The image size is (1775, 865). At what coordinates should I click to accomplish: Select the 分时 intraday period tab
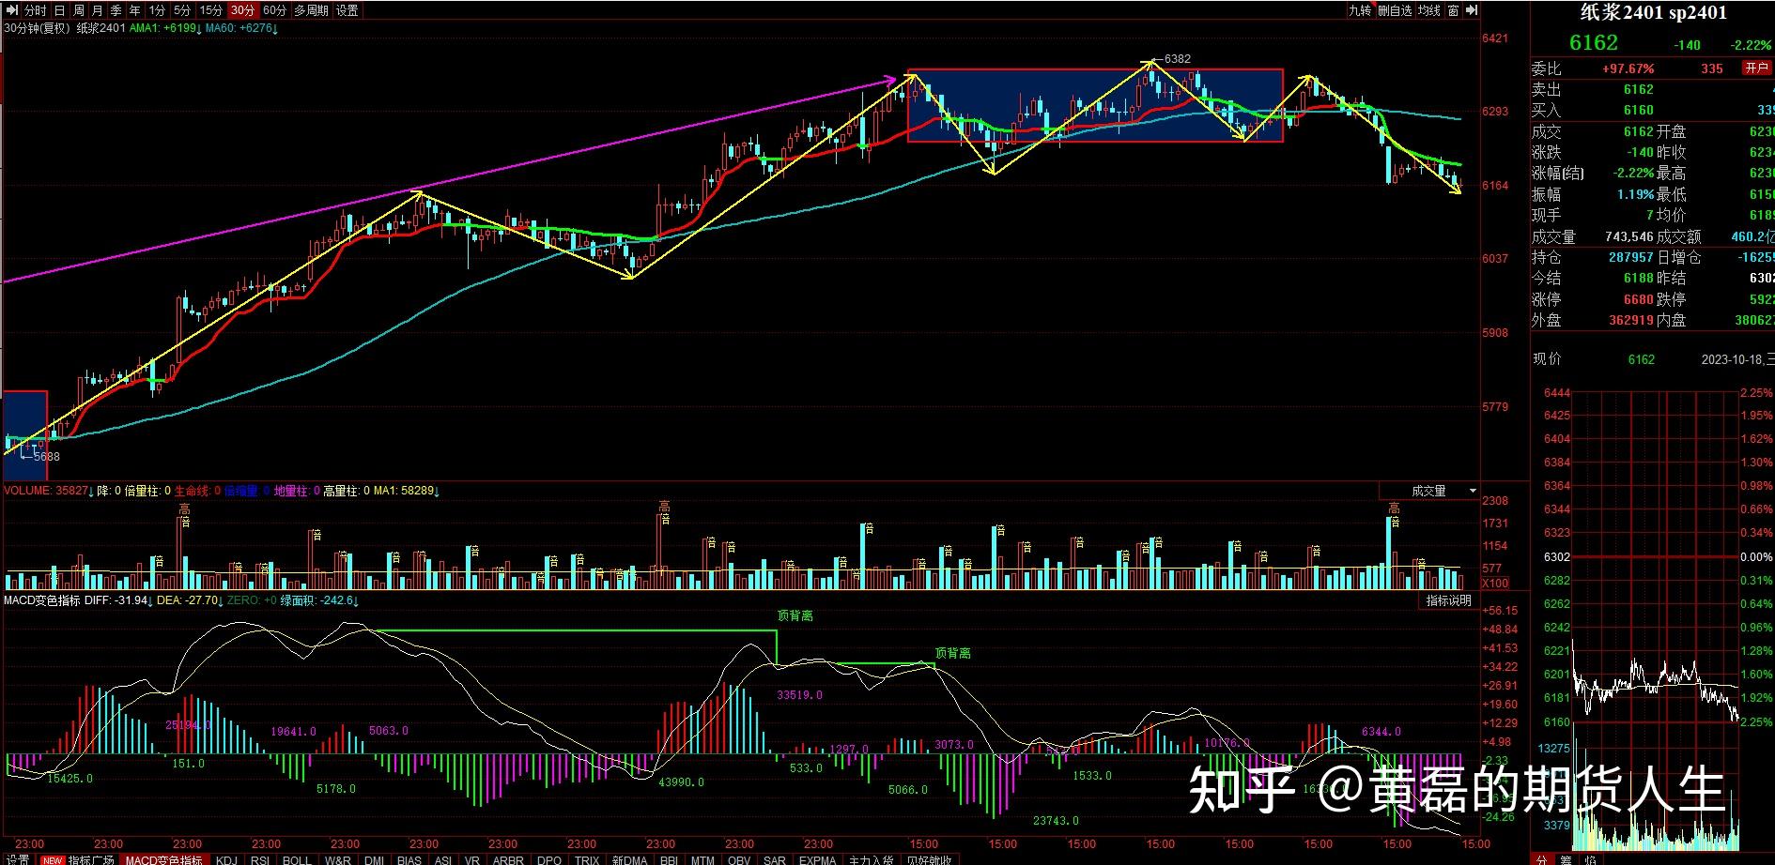pos(35,10)
